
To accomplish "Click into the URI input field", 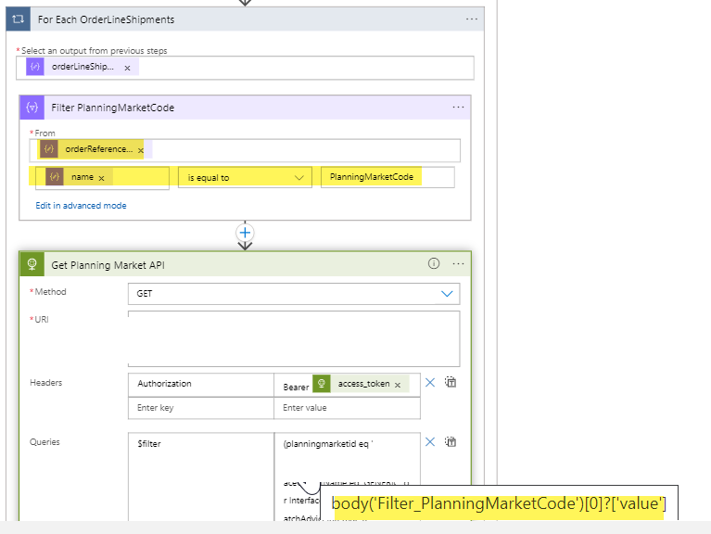I will click(x=294, y=338).
